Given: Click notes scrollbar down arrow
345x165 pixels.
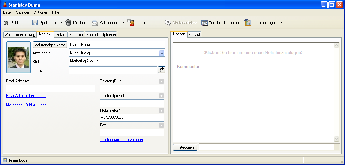Looking at the screenshot, I should pos(336,139).
